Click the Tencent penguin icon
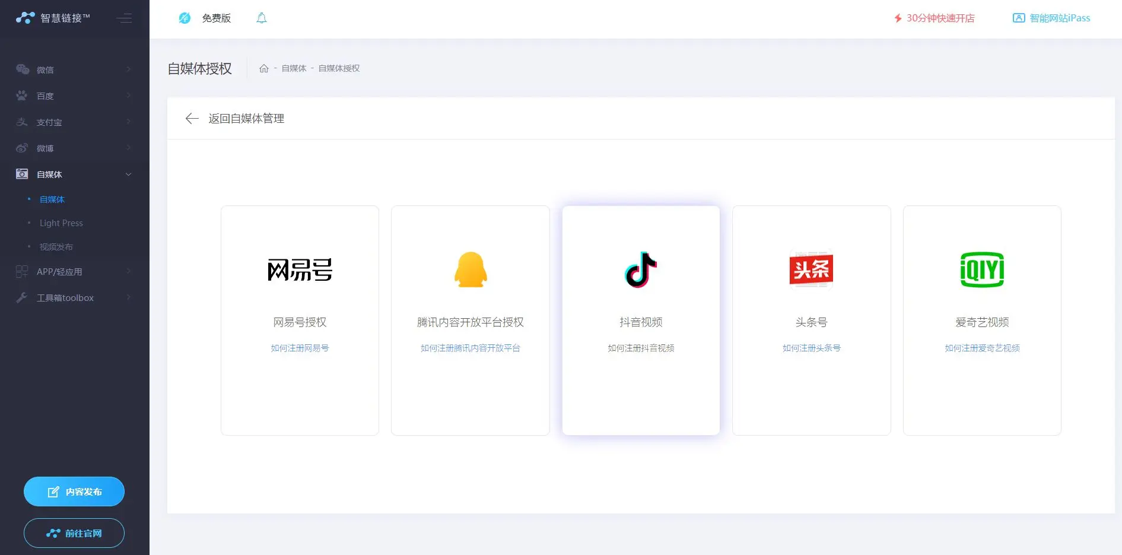1122x555 pixels. 471,270
